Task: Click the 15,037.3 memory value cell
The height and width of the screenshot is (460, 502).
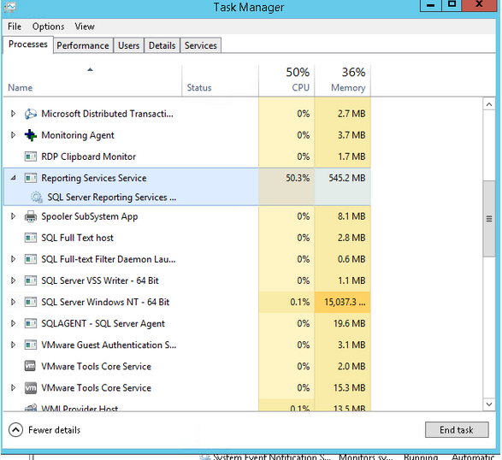Action: 343,302
